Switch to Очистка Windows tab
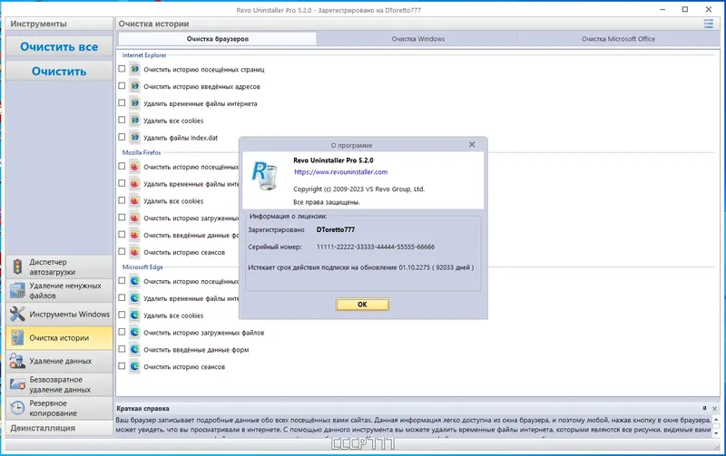 click(x=417, y=39)
